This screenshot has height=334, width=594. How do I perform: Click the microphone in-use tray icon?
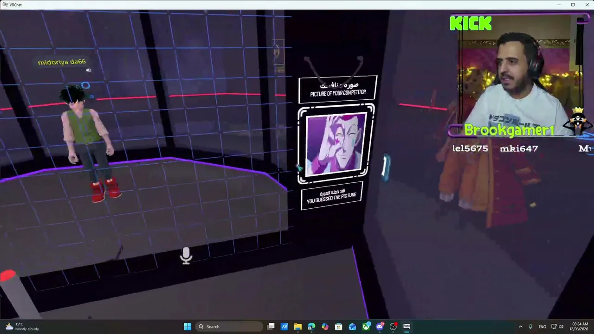click(x=531, y=327)
